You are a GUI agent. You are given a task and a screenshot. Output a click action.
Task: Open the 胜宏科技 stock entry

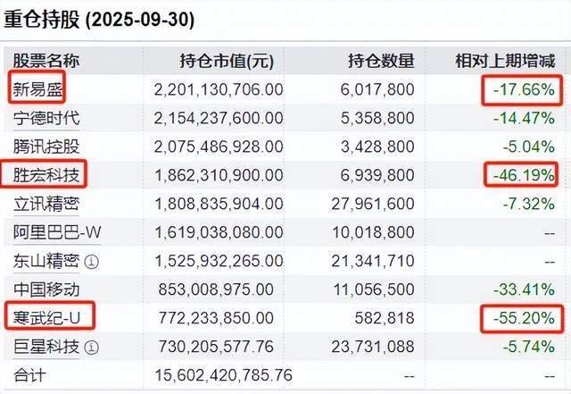point(45,174)
